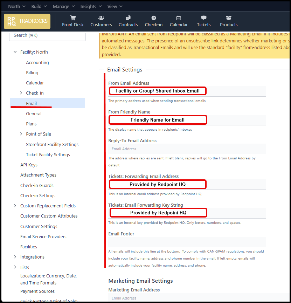Open the Check-in arrow icon
Viewport: 291px width, 303px height.
pos(153,18)
